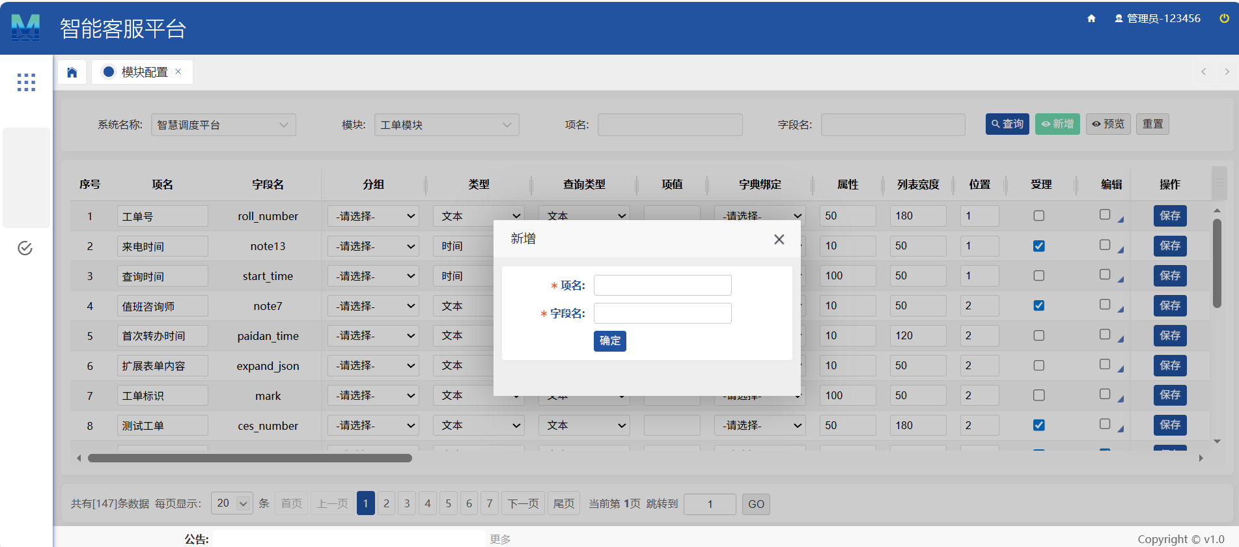Click the vertical table scrollbar thumb
Viewport: 1239px width, 547px height.
[x=1217, y=264]
